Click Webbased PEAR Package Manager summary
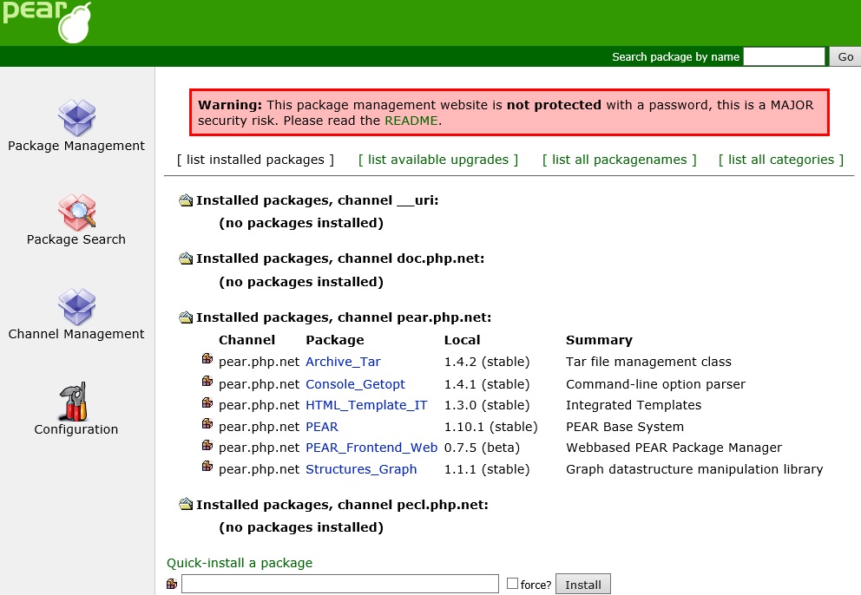Image resolution: width=861 pixels, height=595 pixels. pyautogui.click(x=674, y=448)
